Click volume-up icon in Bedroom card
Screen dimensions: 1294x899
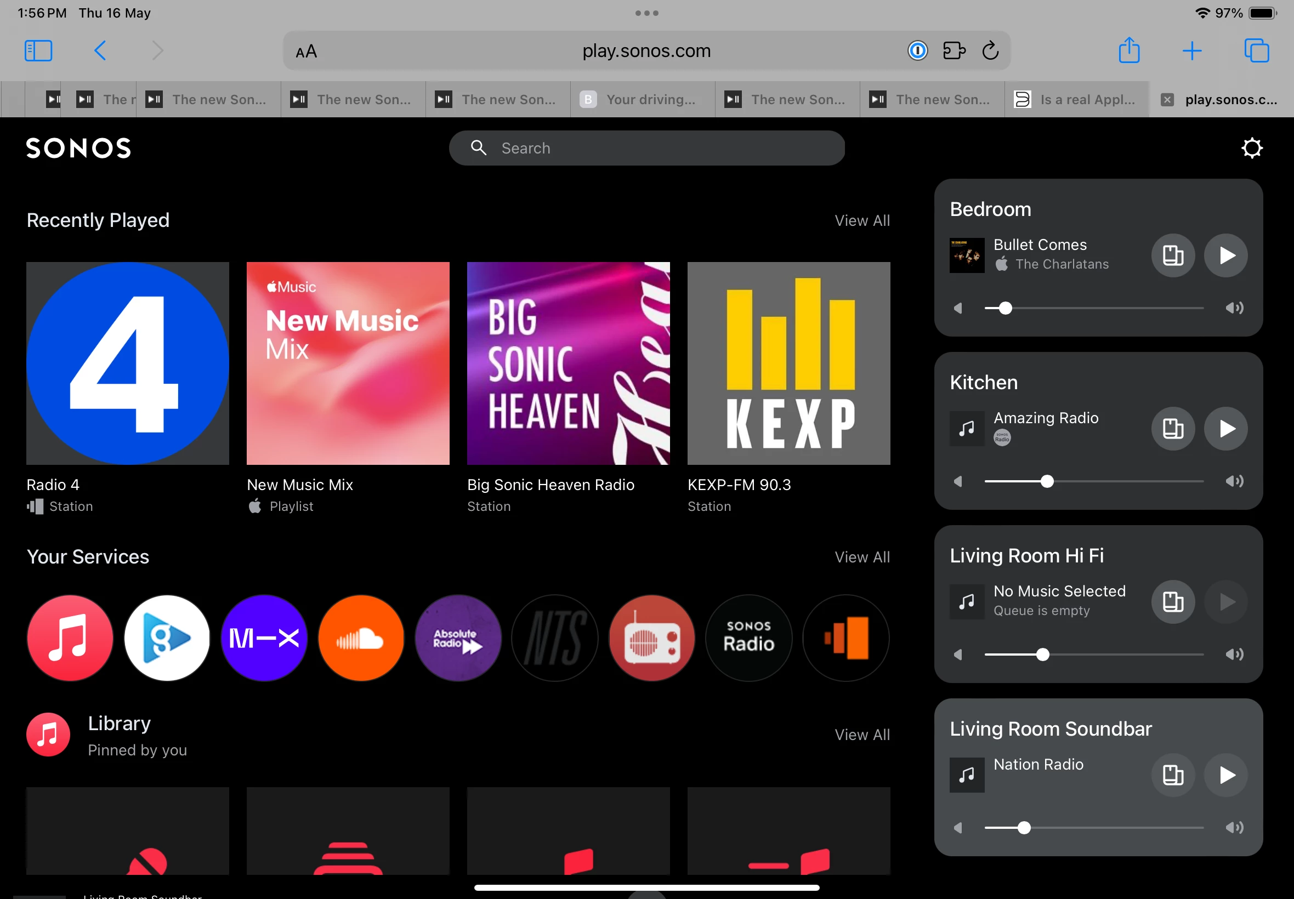point(1234,308)
